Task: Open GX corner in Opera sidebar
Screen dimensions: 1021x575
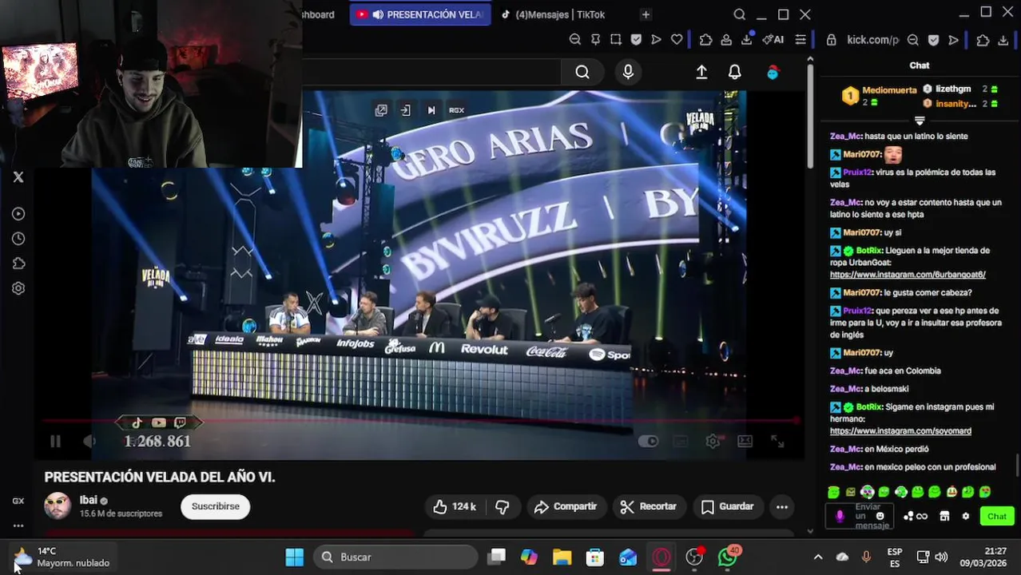Action: pos(18,501)
